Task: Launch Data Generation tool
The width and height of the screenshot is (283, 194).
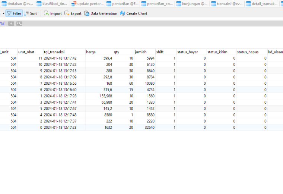Action: click(x=101, y=13)
